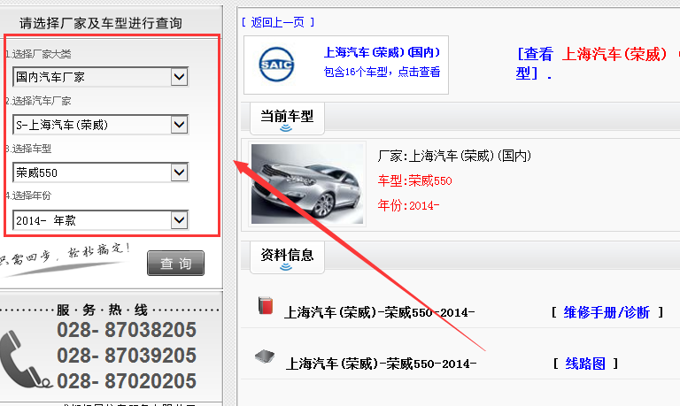This screenshot has width=680, height=406.
Task: Click 包含16个车型，点击查看 link
Action: [x=382, y=72]
